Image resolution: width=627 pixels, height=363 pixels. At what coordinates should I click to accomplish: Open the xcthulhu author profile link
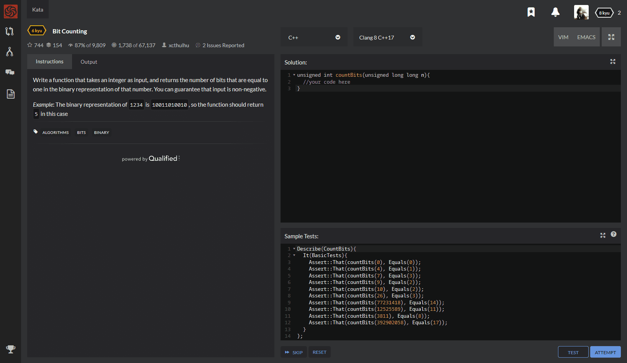tap(179, 45)
